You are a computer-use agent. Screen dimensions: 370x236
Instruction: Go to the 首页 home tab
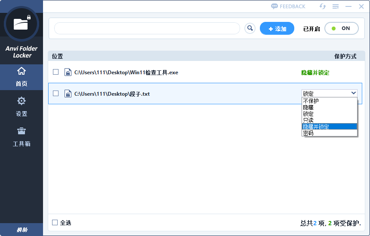(21, 77)
